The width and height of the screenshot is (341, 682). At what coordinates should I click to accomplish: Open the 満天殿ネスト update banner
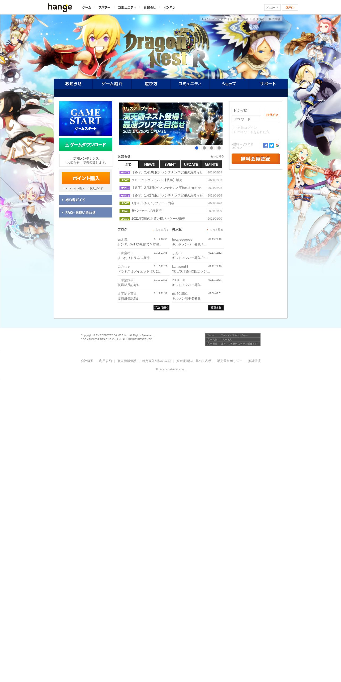click(171, 124)
